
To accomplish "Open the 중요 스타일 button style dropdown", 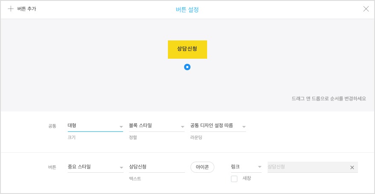I will click(92, 167).
